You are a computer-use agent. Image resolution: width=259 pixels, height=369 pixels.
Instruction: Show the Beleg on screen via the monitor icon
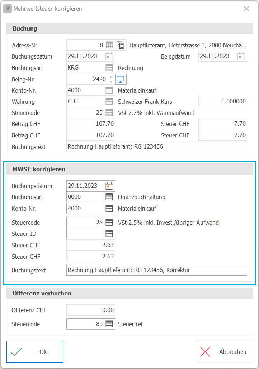[121, 79]
